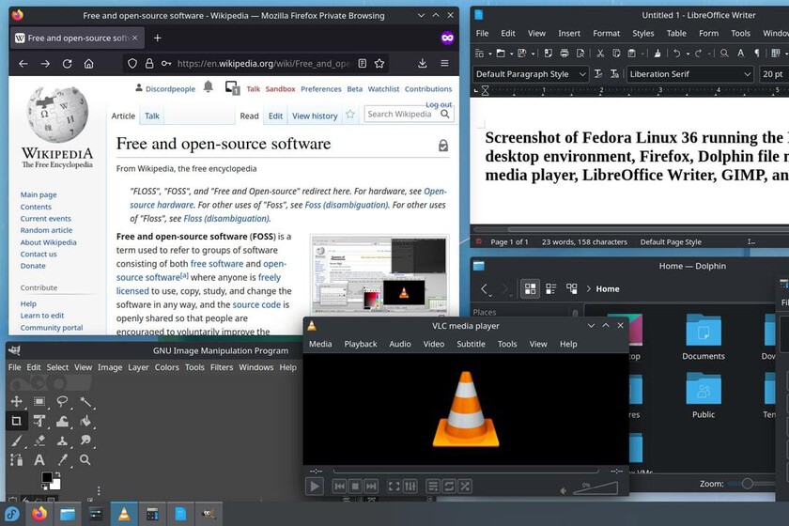Switch Dolphin to details tree view

572,289
